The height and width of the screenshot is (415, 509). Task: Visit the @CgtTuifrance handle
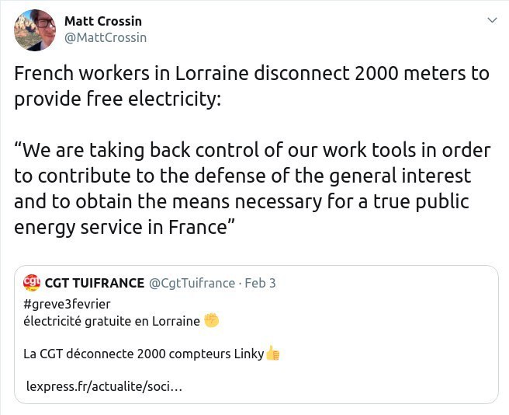tap(191, 283)
